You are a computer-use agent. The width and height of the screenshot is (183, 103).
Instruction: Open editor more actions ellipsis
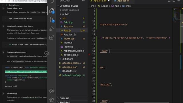tap(179, 1)
